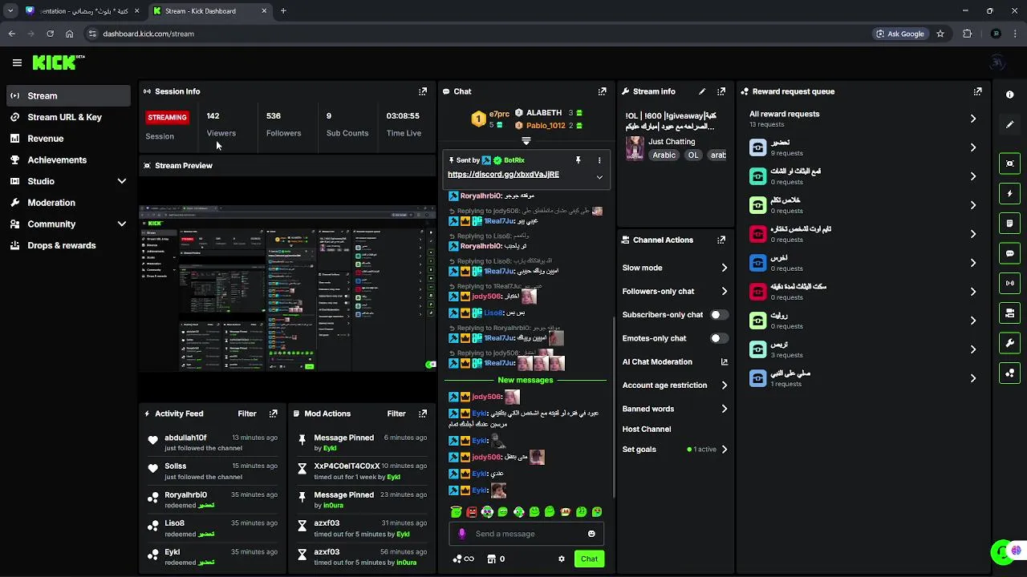1027x577 pixels.
Task: Expand the Studio sidebar section
Action: click(x=122, y=181)
